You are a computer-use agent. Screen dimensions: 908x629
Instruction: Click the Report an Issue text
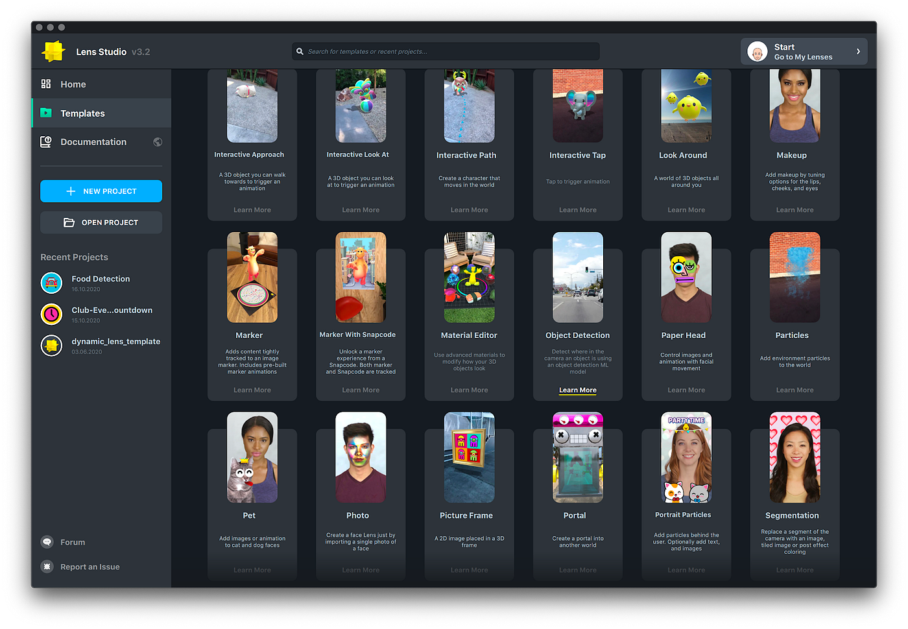click(x=90, y=567)
